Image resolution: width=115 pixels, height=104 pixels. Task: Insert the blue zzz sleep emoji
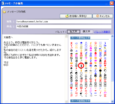click(x=95, y=93)
